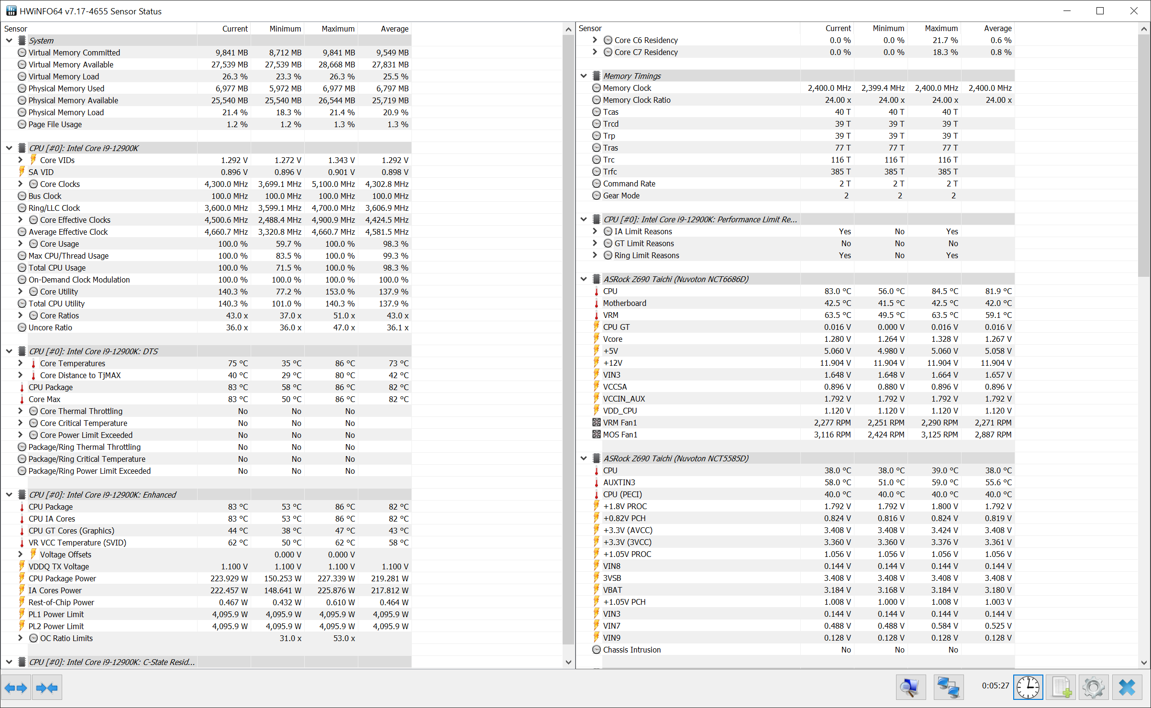Click the left pane scrollbar down arrow
The width and height of the screenshot is (1151, 708).
coord(568,663)
